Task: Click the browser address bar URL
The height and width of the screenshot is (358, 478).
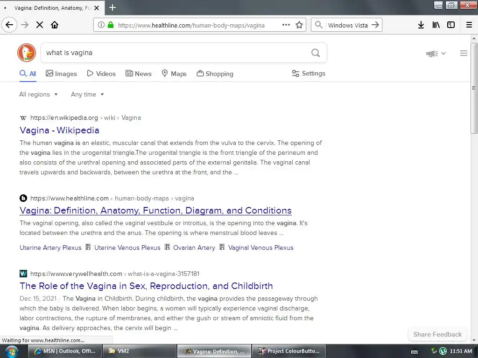Action: (191, 25)
